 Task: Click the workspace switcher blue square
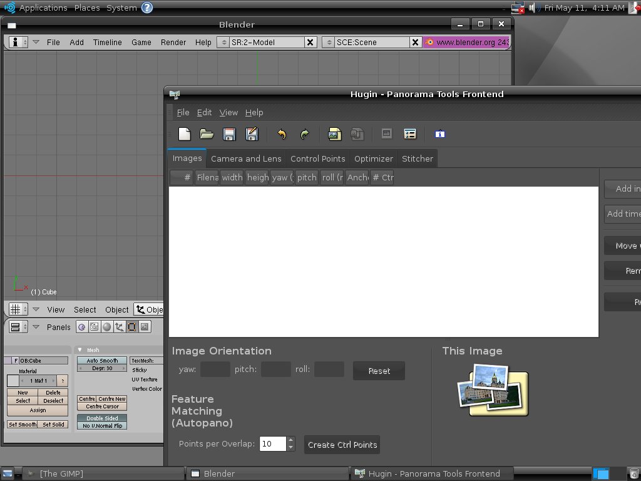tap(600, 473)
